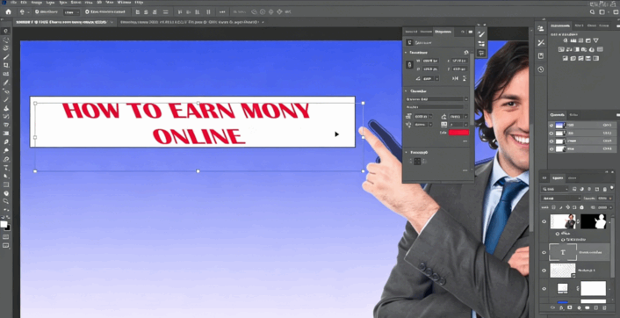Click the foreground color swatch in toolbar

point(4,224)
